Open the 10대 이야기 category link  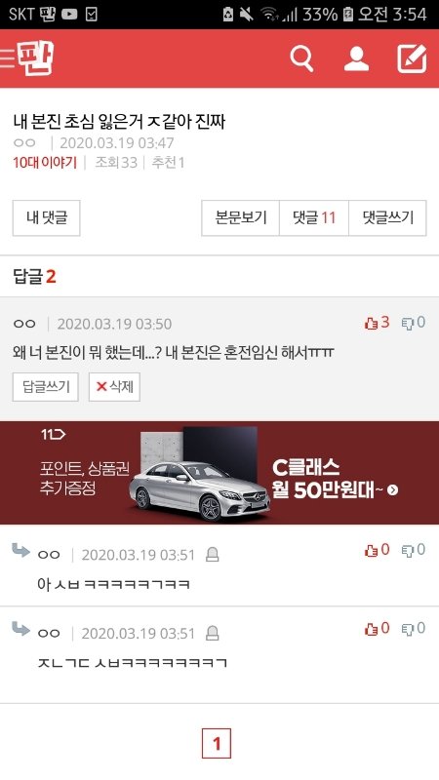point(45,163)
